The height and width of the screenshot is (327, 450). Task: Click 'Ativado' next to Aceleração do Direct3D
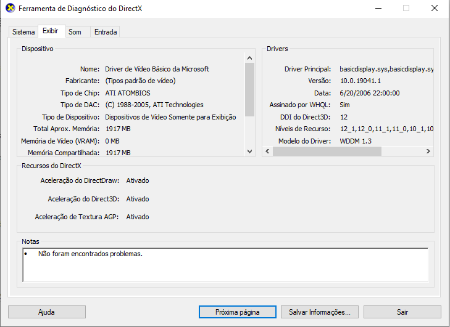coord(138,199)
